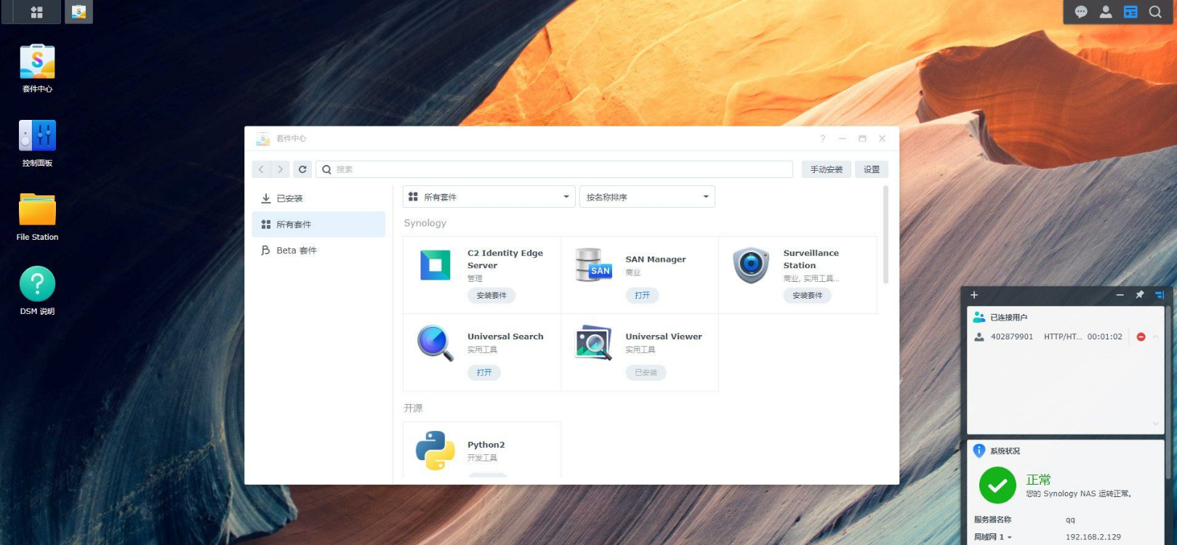Image resolution: width=1177 pixels, height=545 pixels.
Task: Click the Synology section heading
Action: tap(425, 223)
